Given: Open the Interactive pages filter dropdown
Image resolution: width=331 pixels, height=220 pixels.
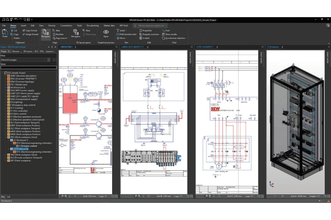Looking at the screenshot, I should pyautogui.click(x=49, y=60).
